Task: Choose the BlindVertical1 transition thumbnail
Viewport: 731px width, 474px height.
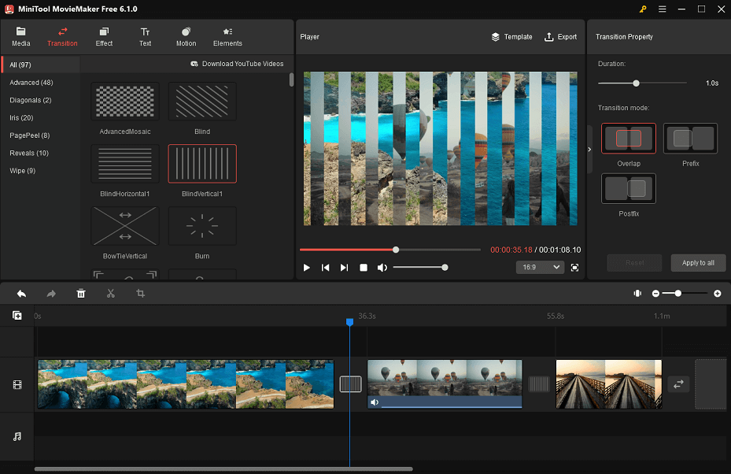Action: click(x=202, y=164)
